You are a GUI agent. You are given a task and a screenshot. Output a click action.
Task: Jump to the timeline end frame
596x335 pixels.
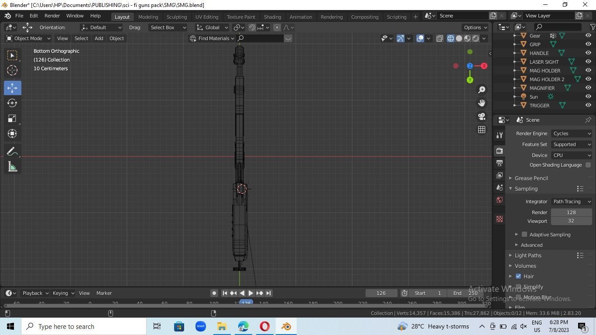269,293
